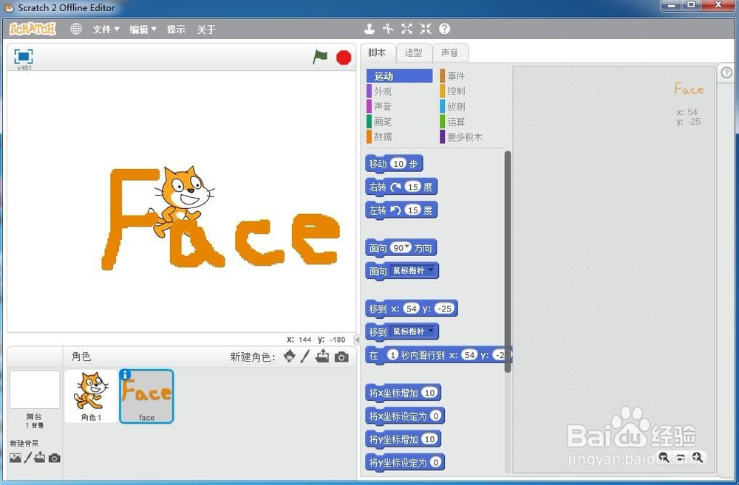
Task: Select the duplicate stamp tool
Action: point(369,30)
